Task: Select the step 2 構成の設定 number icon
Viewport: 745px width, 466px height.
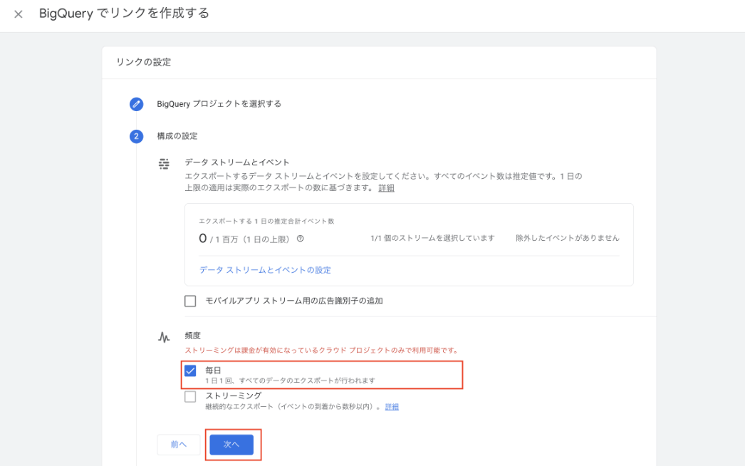Action: pos(136,136)
